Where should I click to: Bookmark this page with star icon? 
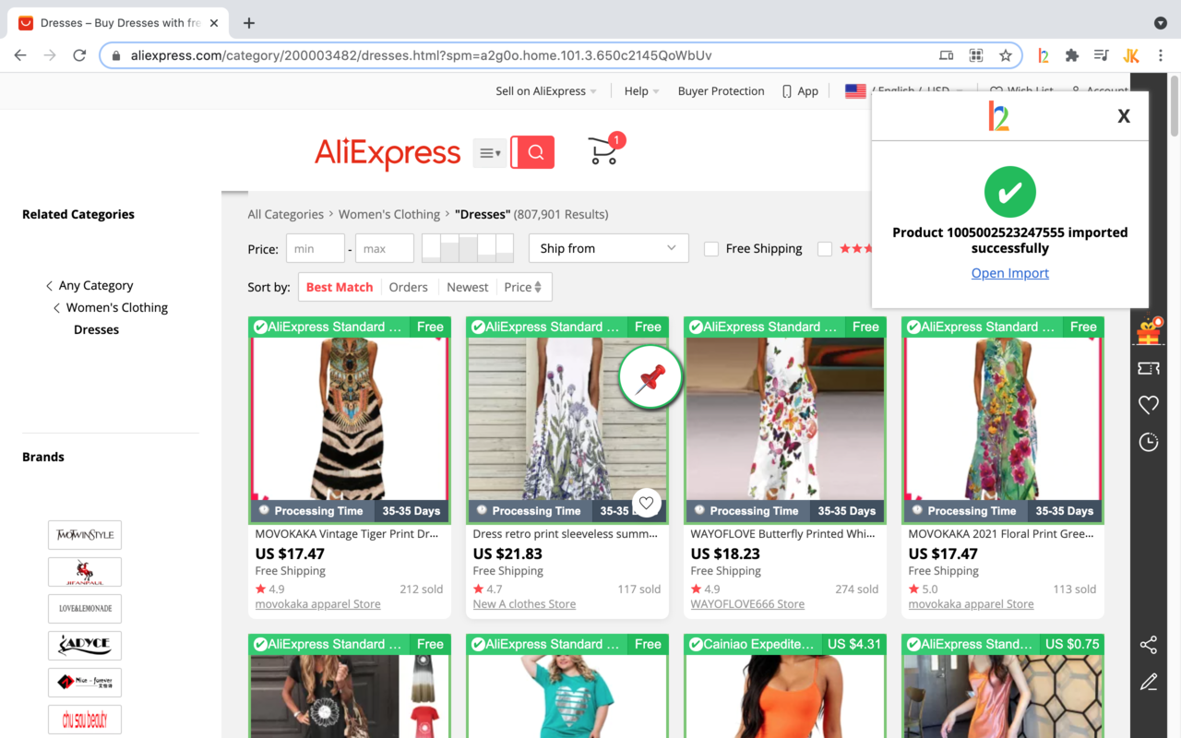tap(1006, 55)
